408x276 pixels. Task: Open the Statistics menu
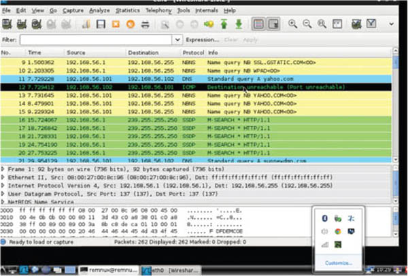[128, 11]
